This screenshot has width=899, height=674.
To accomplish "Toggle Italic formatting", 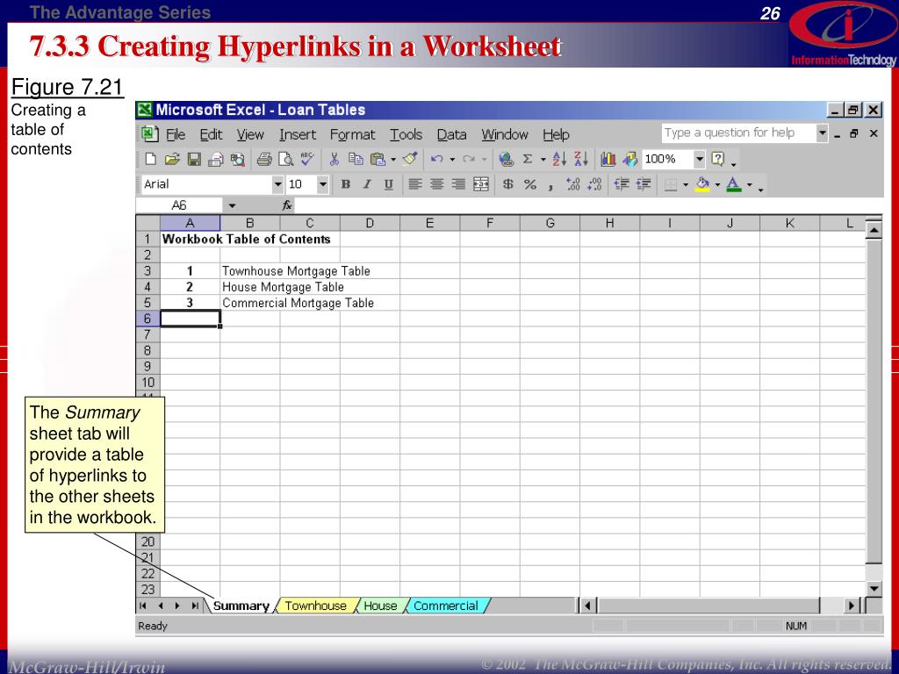I will pyautogui.click(x=367, y=184).
